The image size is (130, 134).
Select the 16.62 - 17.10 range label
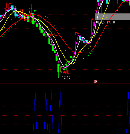point(105,22)
